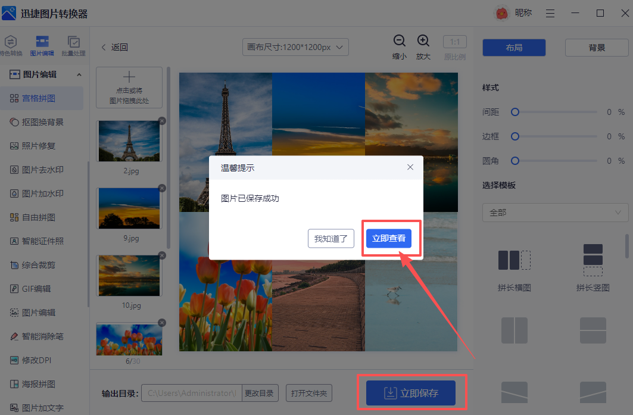Viewport: 633px width, 415px height.
Task: Open the 抠图换背景 tool
Action: [x=42, y=121]
